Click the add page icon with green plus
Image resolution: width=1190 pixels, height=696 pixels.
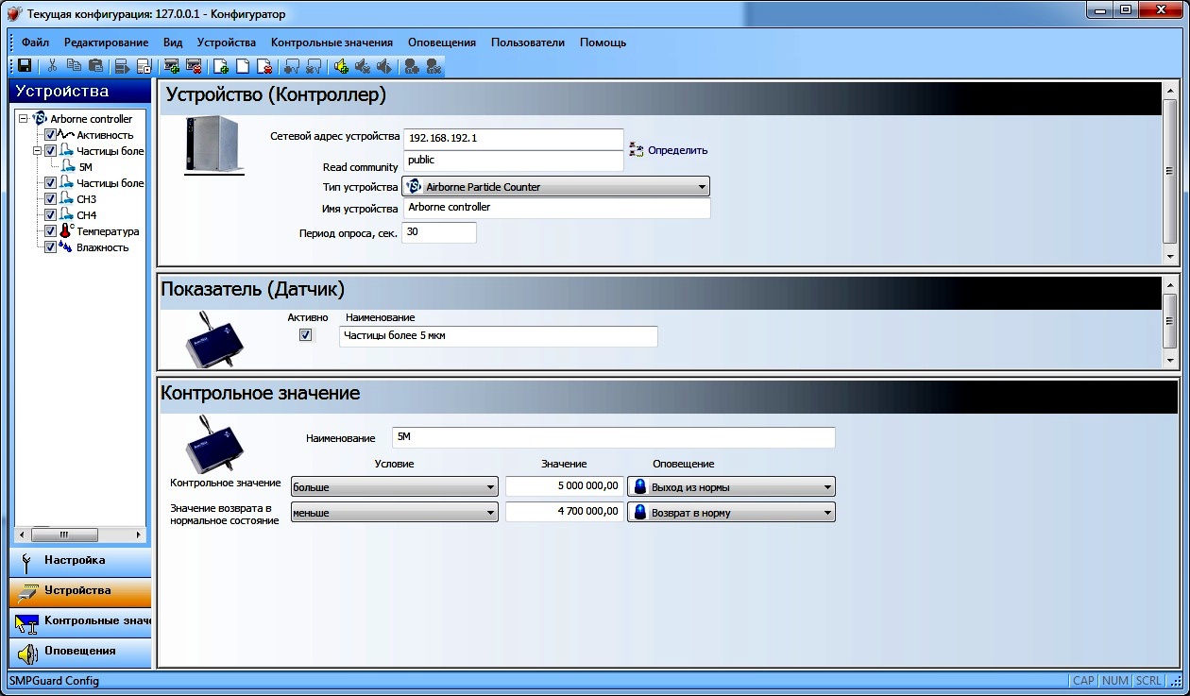click(221, 66)
